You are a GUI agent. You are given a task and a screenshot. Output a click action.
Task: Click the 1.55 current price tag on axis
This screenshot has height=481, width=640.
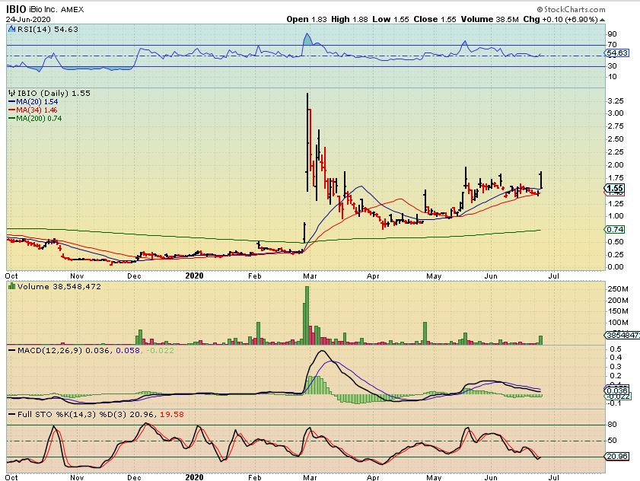tap(614, 188)
